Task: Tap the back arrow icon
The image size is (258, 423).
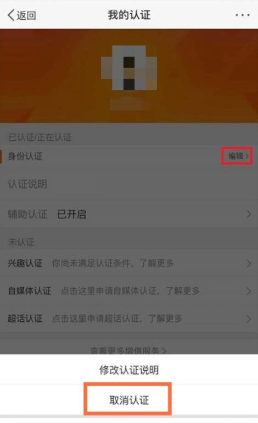Action: (11, 15)
